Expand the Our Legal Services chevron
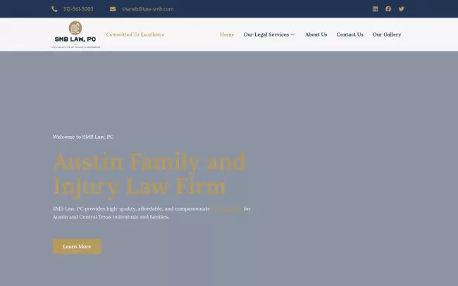The width and height of the screenshot is (458, 286). click(x=292, y=35)
